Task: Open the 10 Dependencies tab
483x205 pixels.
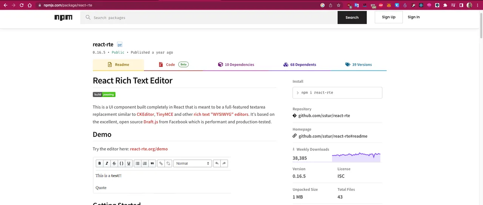Action: (x=236, y=65)
